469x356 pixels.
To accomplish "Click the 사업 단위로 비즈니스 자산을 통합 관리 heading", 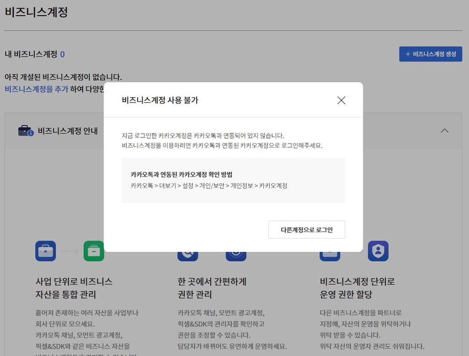I will pos(74,288).
